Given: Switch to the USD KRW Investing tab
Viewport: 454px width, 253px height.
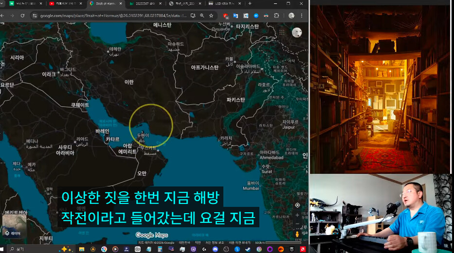Looking at the screenshot, I should point(225,3).
